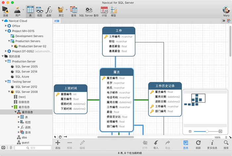Click the 刷新 (Refresh) icon
The width and height of the screenshot is (232, 156).
pyautogui.click(x=198, y=143)
